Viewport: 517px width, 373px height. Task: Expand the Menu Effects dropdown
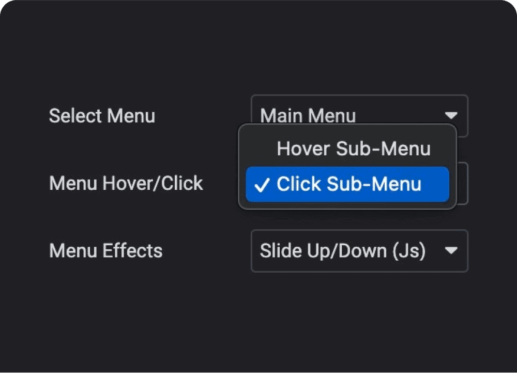(359, 251)
